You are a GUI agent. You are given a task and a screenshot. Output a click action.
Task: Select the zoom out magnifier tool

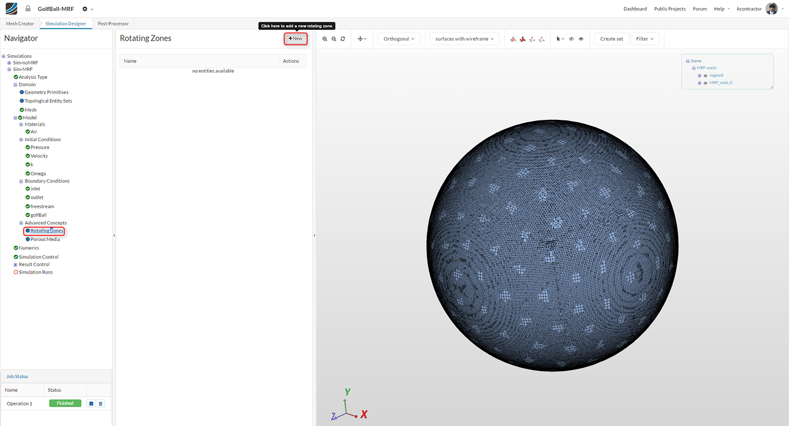pos(334,39)
